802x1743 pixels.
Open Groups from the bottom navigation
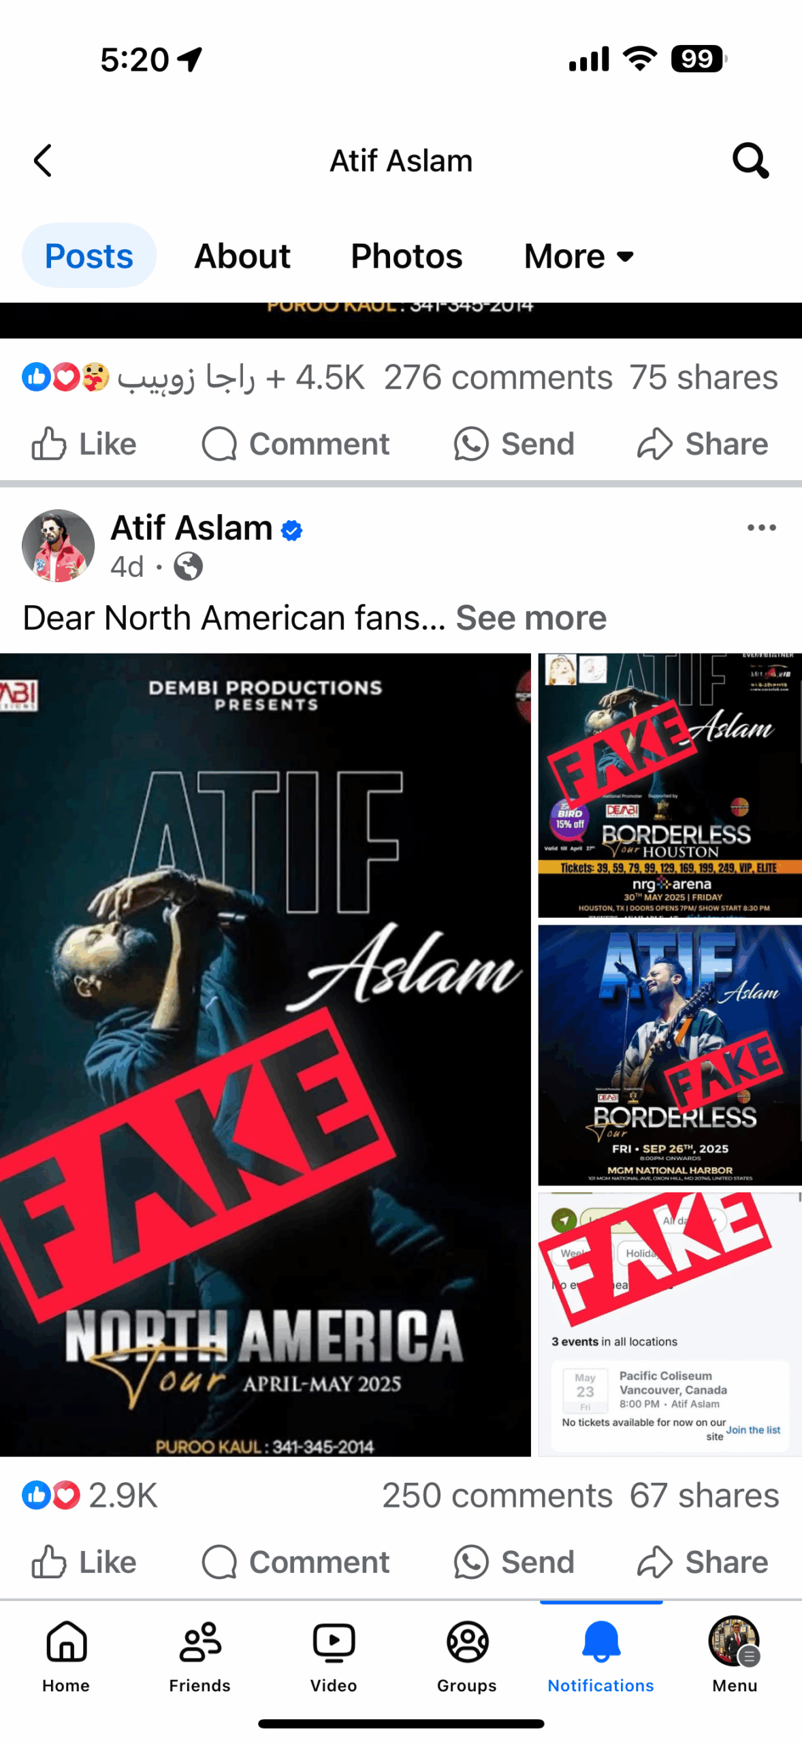point(467,1655)
